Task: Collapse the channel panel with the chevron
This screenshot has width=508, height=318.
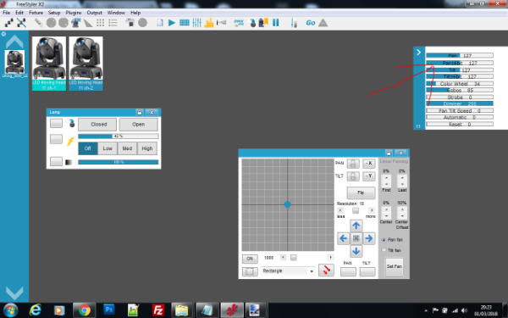Action: pos(418,53)
